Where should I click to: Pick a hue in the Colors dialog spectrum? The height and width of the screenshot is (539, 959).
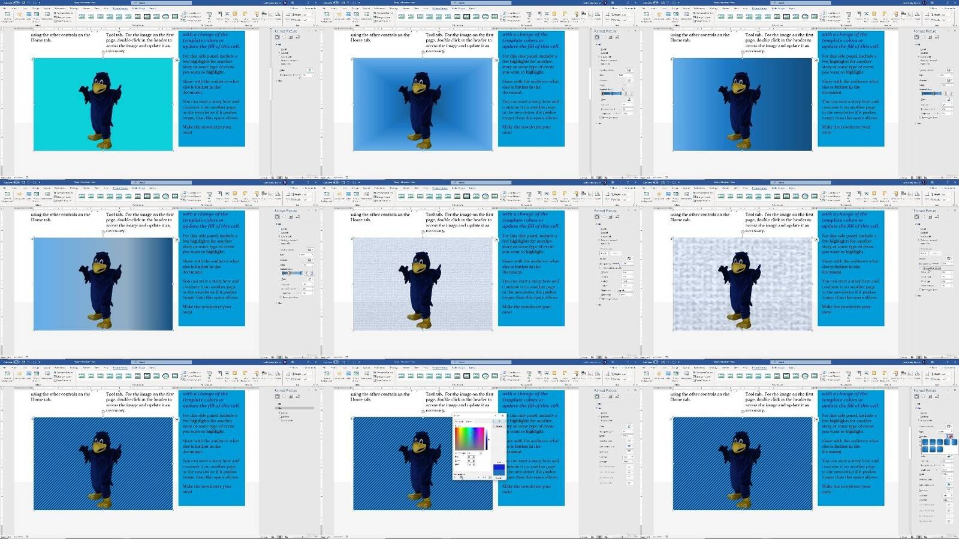point(469,438)
